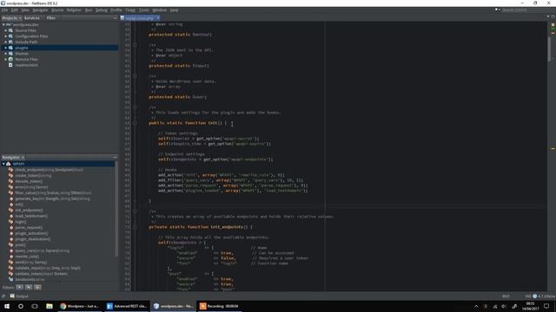Close the open PHP editor tab
The height and width of the screenshot is (312, 556).
pos(158,18)
